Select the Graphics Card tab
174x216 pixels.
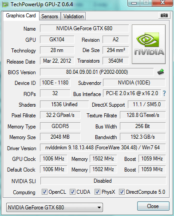tap(21, 16)
